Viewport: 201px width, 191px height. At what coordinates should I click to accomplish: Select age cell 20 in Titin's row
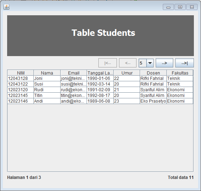(127, 95)
